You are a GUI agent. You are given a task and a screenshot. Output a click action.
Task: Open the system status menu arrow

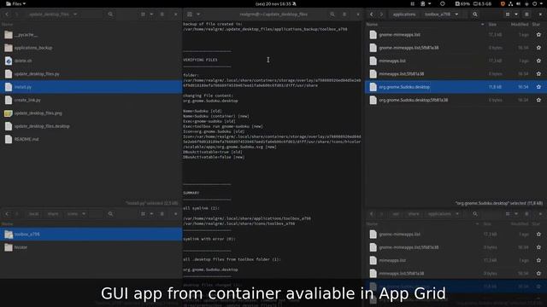click(541, 3)
